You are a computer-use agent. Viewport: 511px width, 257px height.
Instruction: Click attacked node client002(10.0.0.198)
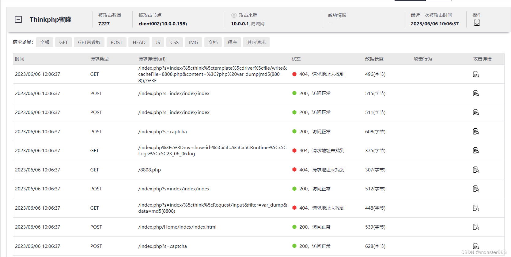point(163,24)
